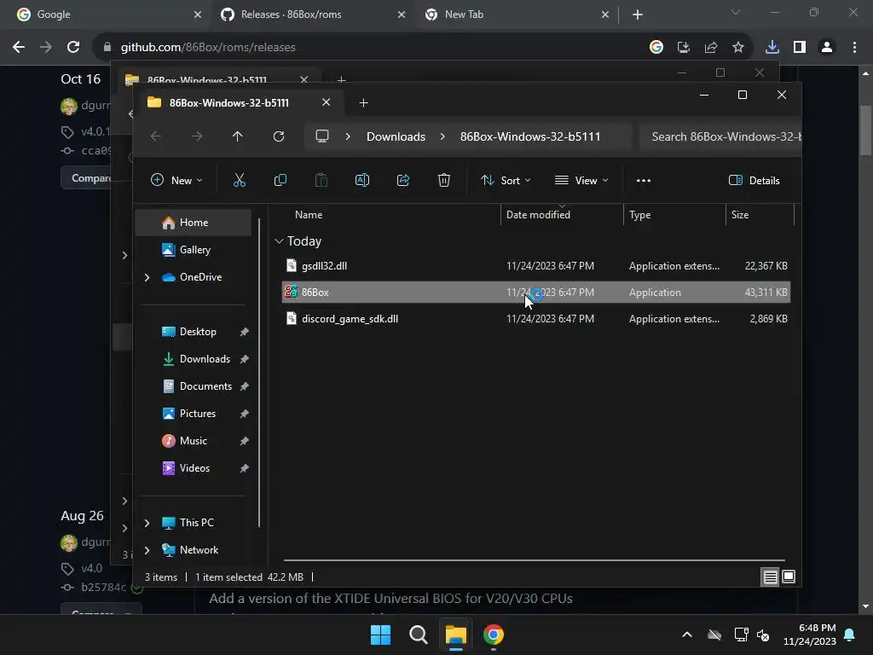Refresh the Explorer folder view
Screen dimensions: 873x655
click(279, 136)
